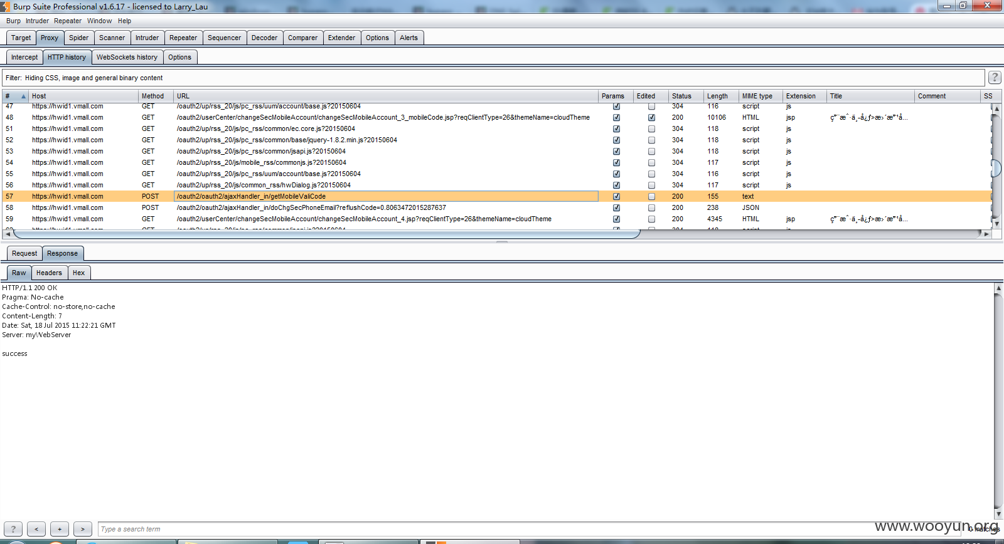Open the Repeater menu in menu bar
1004x544 pixels.
(x=68, y=21)
